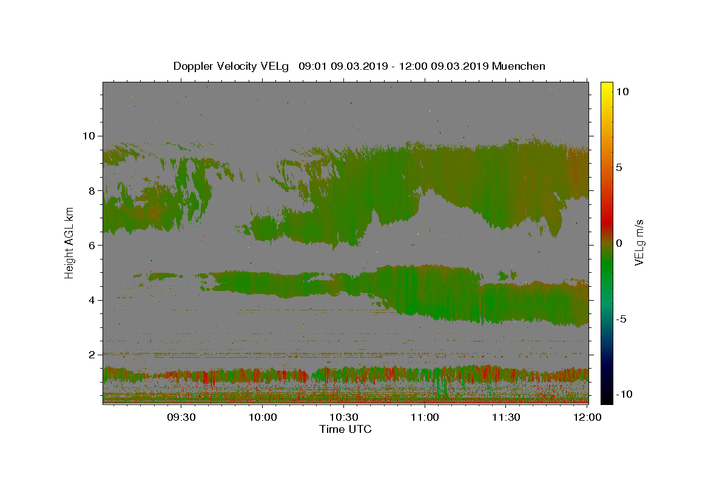Click the colorbar label '0'
Viewport: 728px width, 485px height.
[x=619, y=243]
